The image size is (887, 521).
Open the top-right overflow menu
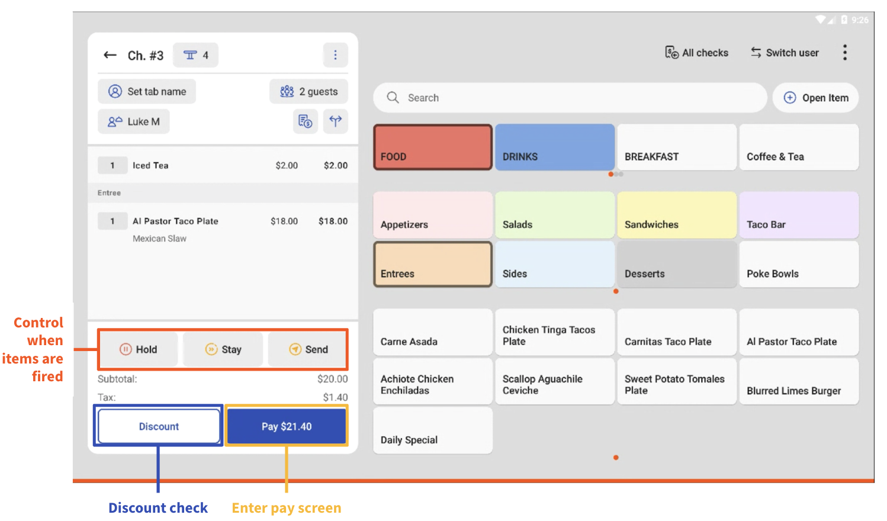(845, 52)
